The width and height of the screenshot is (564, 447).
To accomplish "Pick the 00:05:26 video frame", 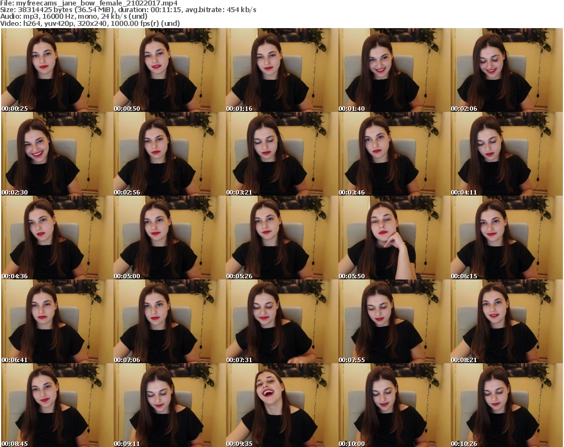I will click(x=281, y=238).
